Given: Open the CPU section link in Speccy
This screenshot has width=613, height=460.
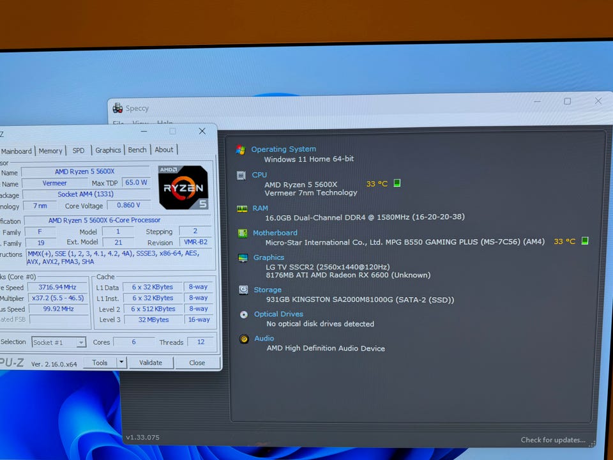Looking at the screenshot, I should pos(259,175).
